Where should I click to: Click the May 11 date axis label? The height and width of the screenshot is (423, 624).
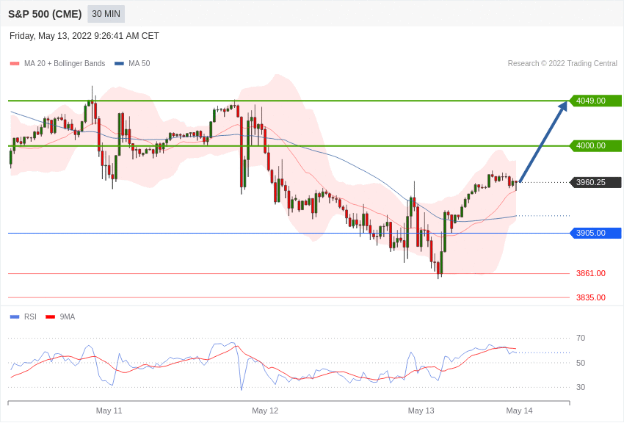[109, 411]
